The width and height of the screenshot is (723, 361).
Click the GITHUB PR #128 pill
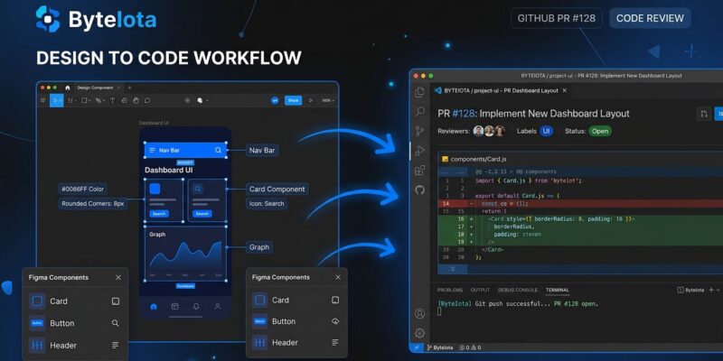tap(556, 18)
